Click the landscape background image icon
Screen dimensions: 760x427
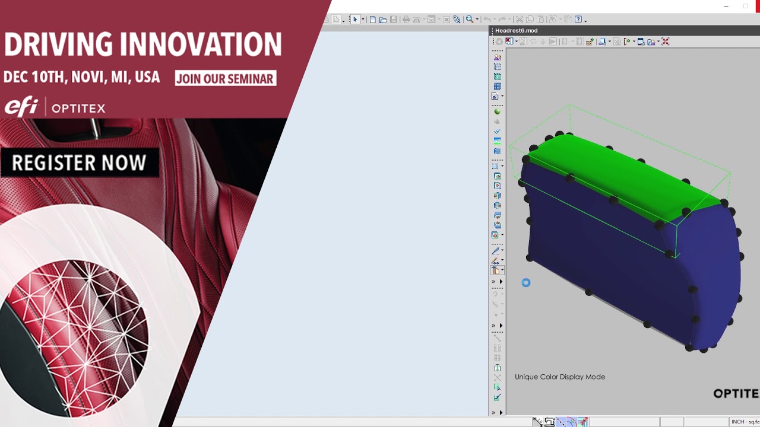pos(498,141)
